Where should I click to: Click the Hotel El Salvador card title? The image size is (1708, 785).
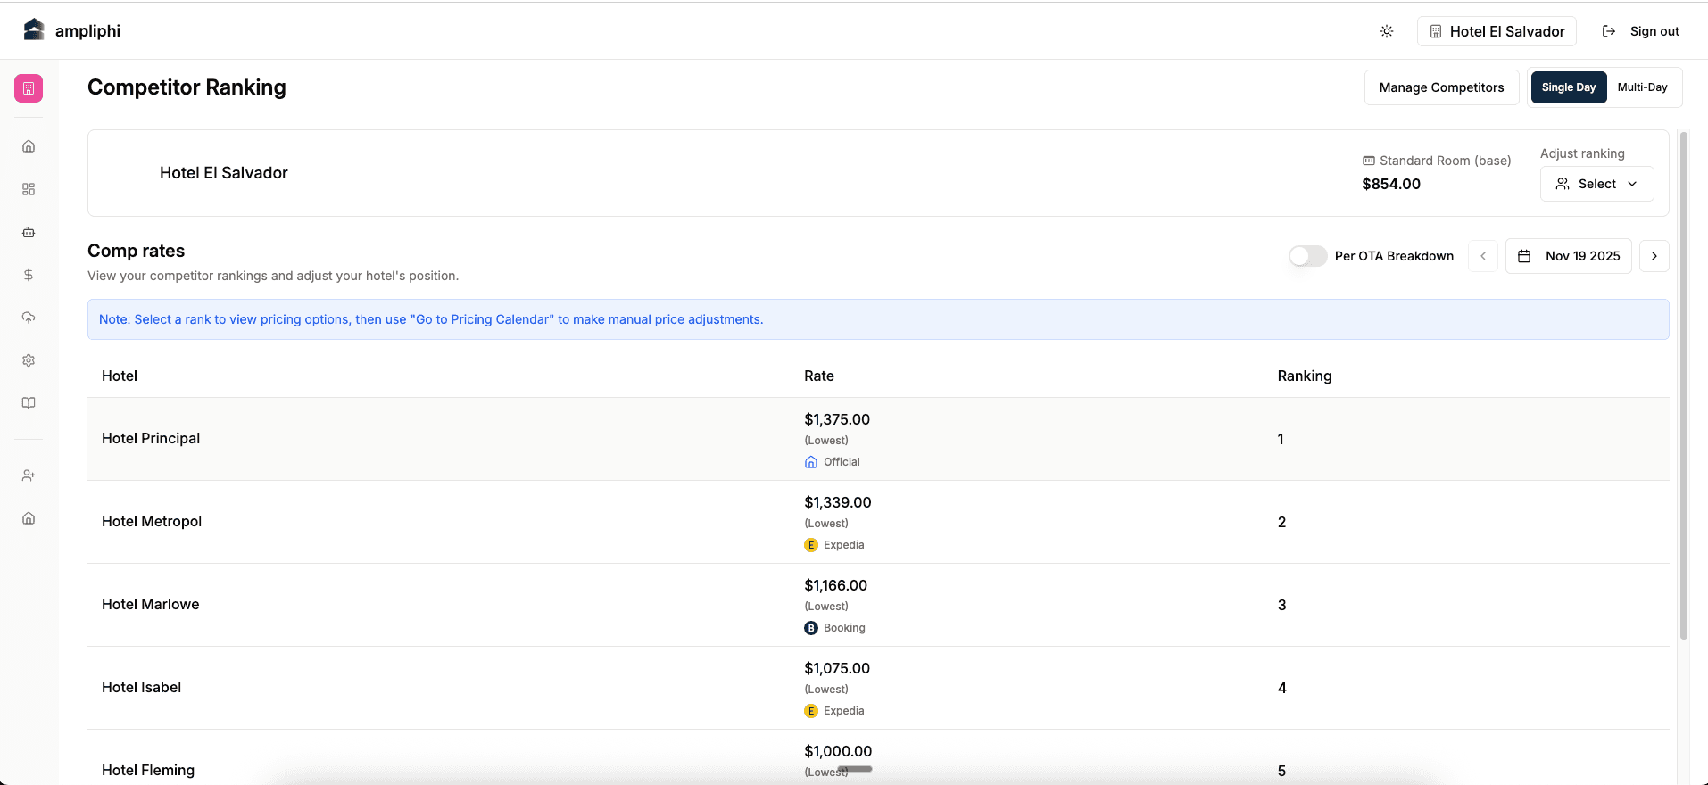pos(224,173)
